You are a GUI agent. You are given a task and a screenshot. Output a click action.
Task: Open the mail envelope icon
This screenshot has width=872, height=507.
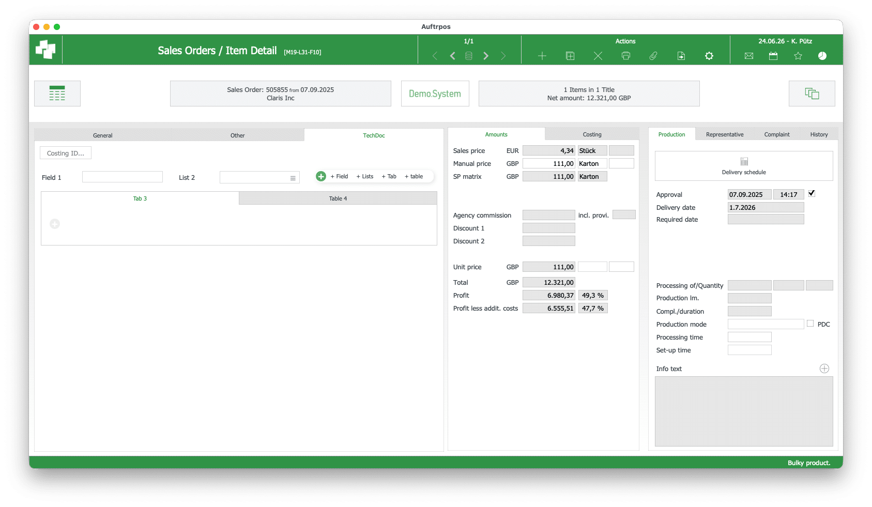pyautogui.click(x=748, y=56)
